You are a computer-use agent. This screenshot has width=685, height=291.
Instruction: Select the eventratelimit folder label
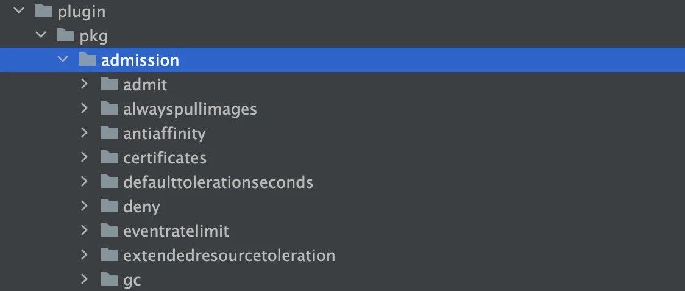176,231
